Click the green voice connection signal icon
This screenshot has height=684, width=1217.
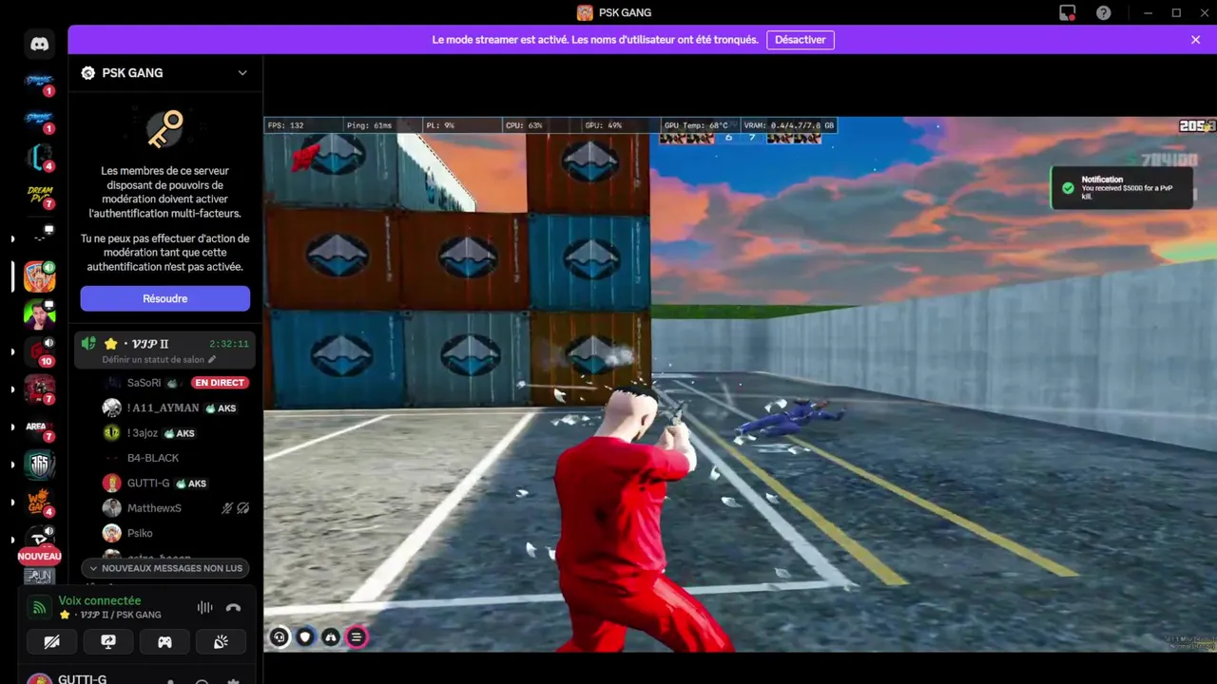coord(39,608)
